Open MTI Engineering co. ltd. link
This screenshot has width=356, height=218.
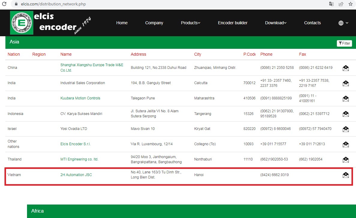coord(79,159)
